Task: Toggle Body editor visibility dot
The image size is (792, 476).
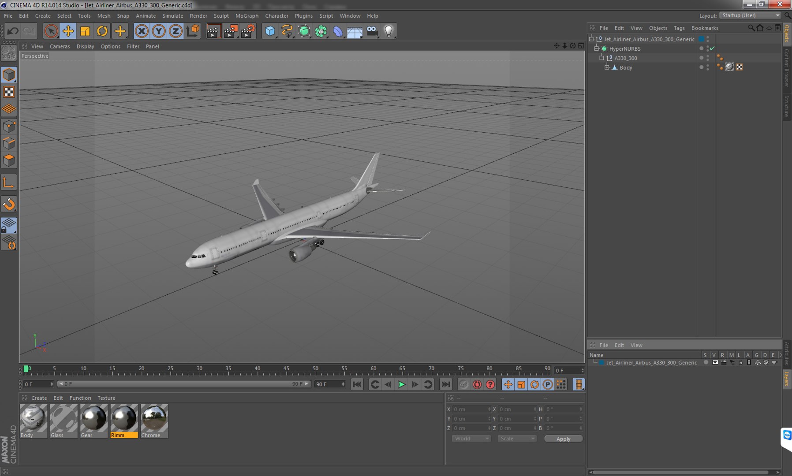Action: [x=708, y=66]
